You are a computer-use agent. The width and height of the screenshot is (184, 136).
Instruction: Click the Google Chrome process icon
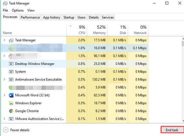click(11, 111)
